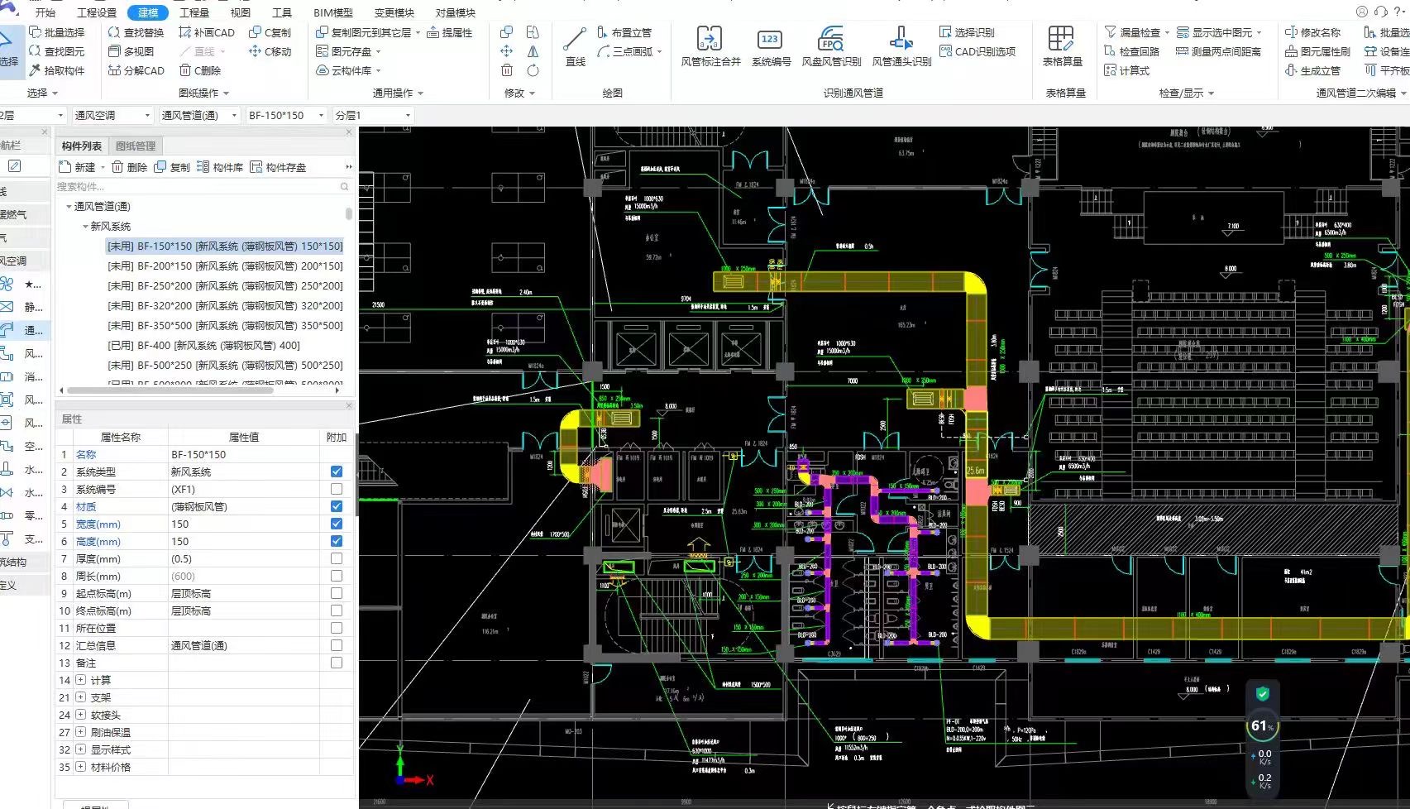Open the 开始 ribbon tab
1410x809 pixels.
[x=45, y=12]
